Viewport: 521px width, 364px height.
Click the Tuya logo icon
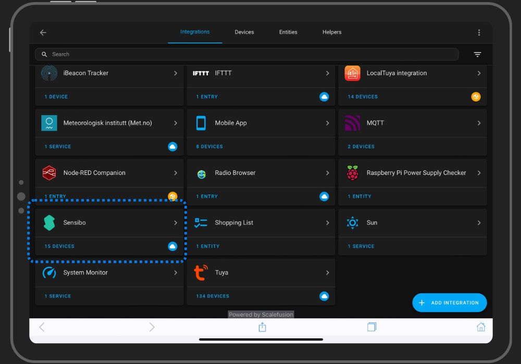pos(201,272)
